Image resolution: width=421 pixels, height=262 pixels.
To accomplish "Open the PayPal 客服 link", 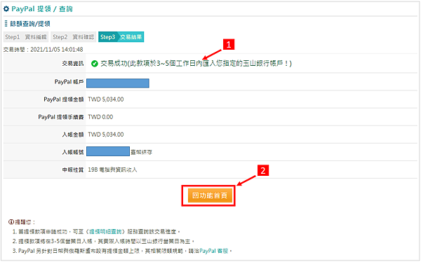I will tap(214, 251).
